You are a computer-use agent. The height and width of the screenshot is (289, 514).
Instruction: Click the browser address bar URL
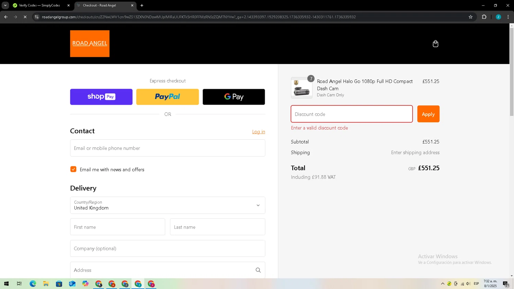click(x=199, y=17)
